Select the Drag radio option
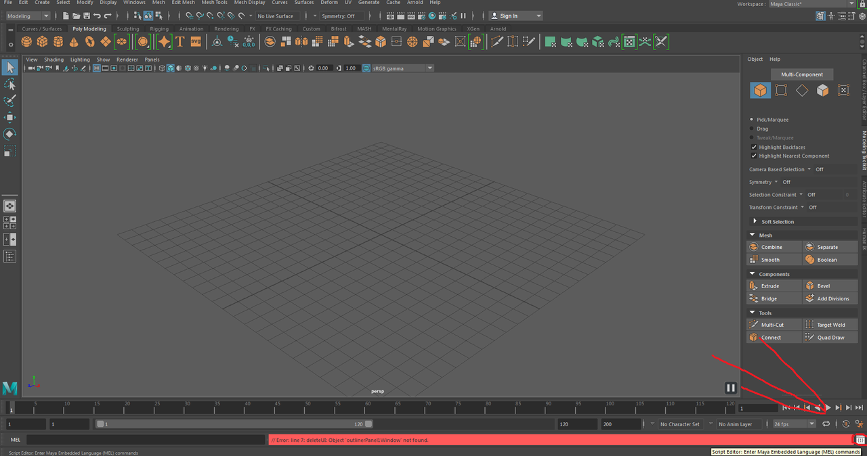867x456 pixels. click(752, 129)
